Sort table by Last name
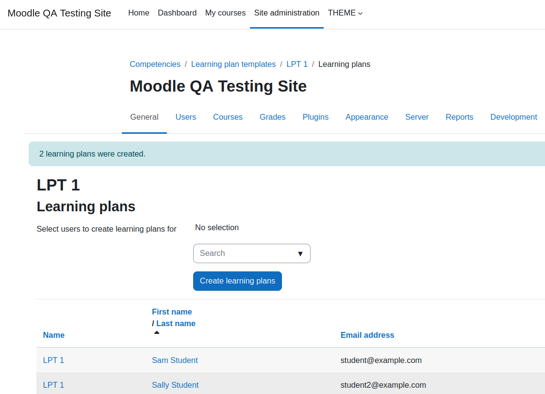The width and height of the screenshot is (545, 394). point(176,324)
